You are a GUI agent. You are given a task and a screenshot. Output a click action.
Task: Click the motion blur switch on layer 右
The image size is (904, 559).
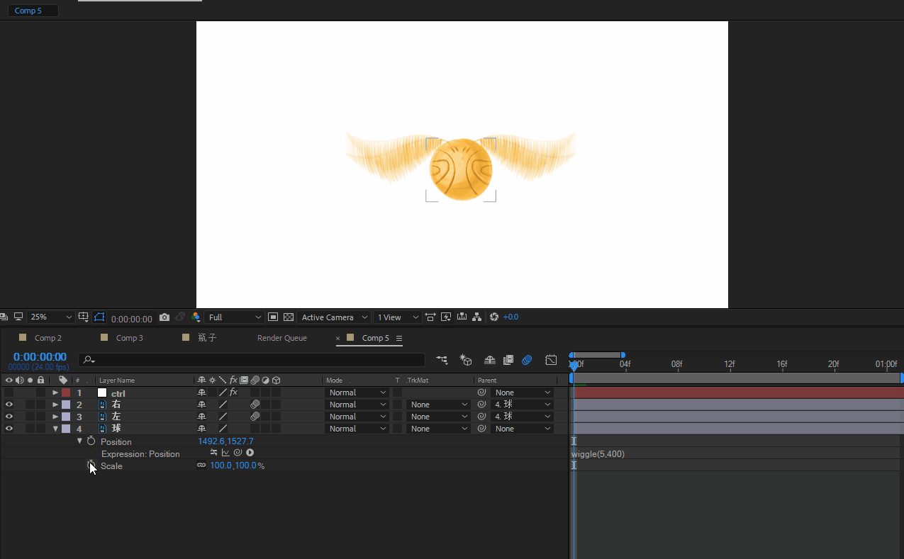tap(255, 405)
